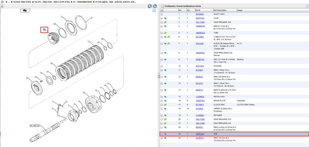
Task: Open part number link 87311451
Action: pyautogui.click(x=200, y=66)
